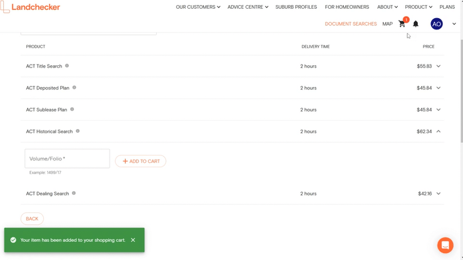Click the $62.34 price

tap(424, 132)
